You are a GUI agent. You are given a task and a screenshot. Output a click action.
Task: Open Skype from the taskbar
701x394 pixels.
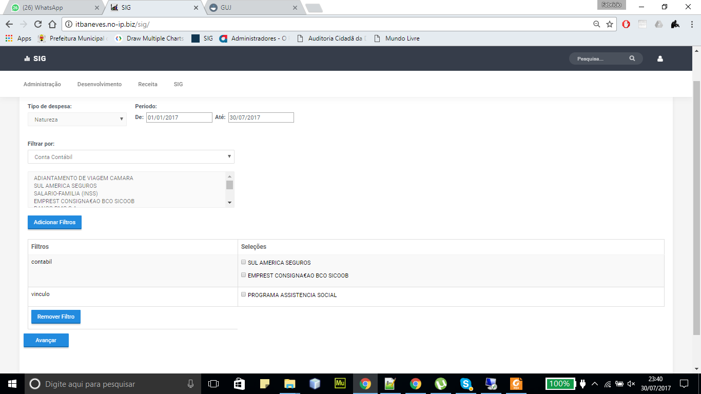coord(466,384)
